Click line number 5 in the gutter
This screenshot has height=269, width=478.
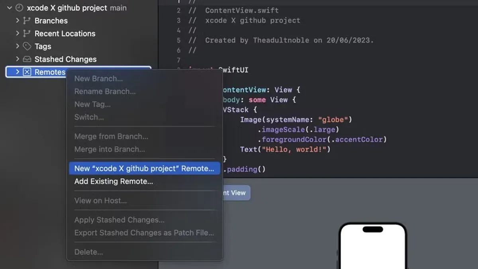point(179,40)
